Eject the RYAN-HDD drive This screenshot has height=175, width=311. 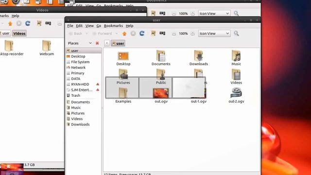point(98,84)
